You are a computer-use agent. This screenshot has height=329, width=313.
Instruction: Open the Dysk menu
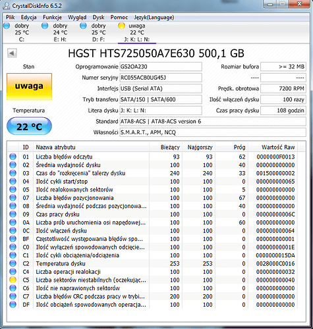pyautogui.click(x=98, y=17)
